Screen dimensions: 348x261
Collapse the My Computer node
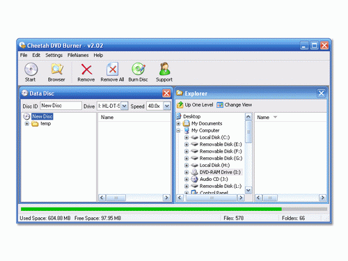[x=178, y=131]
